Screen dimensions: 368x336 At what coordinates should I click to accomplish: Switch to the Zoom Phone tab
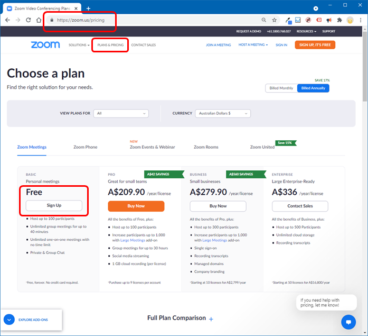pyautogui.click(x=85, y=147)
